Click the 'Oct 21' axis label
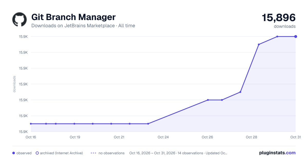Image resolution: width=308 pixels, height=162 pixels. point(119,137)
